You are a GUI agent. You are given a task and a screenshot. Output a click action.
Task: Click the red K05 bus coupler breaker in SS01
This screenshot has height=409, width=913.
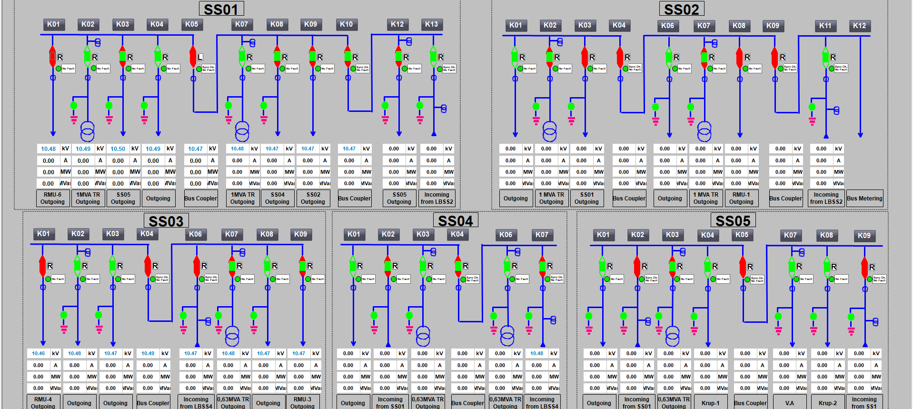tap(193, 57)
